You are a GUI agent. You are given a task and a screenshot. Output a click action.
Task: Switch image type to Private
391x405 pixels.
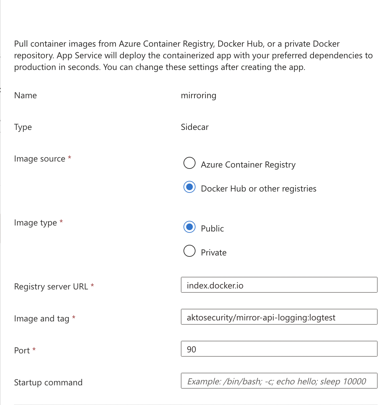tap(189, 251)
